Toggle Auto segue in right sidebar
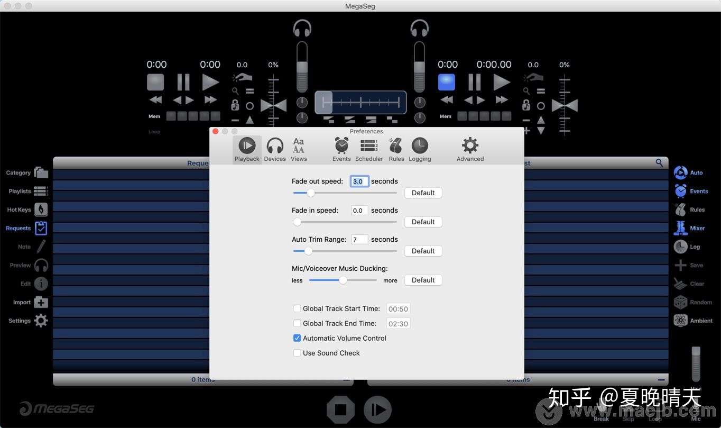721x428 pixels. point(680,172)
